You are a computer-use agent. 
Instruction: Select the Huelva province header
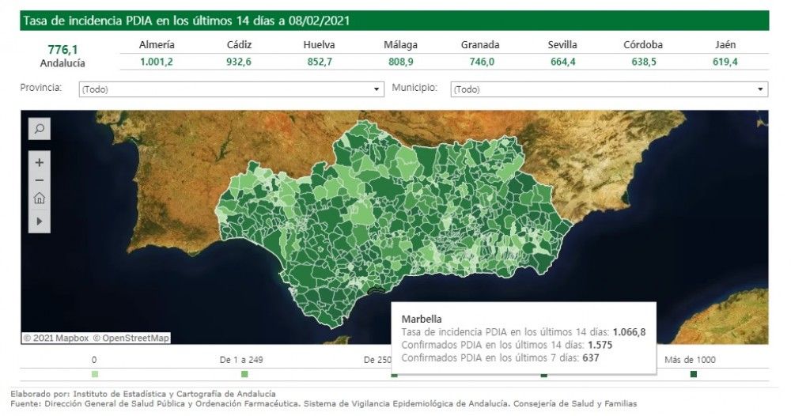click(x=319, y=44)
